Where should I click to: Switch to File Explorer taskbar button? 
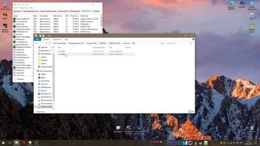(17, 143)
